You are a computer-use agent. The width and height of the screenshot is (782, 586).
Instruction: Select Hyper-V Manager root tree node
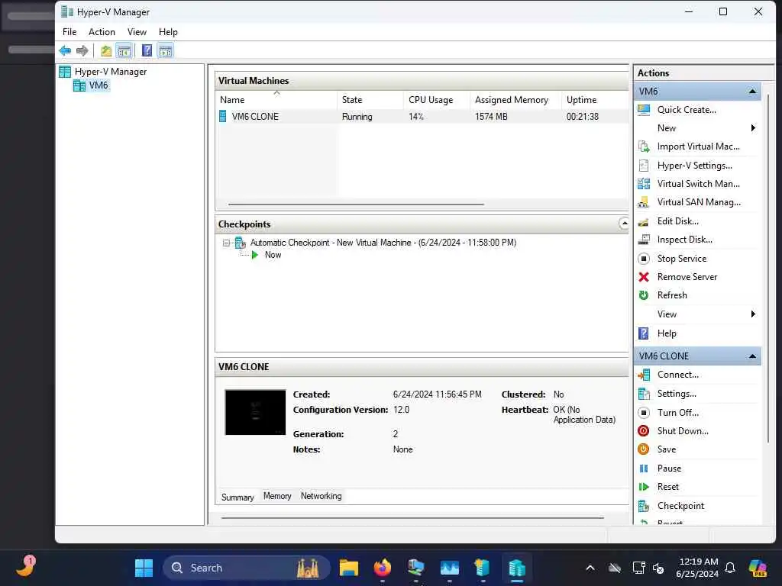pos(110,72)
